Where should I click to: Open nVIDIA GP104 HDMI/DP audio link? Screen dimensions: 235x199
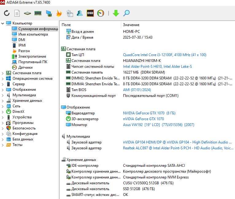click(177, 142)
